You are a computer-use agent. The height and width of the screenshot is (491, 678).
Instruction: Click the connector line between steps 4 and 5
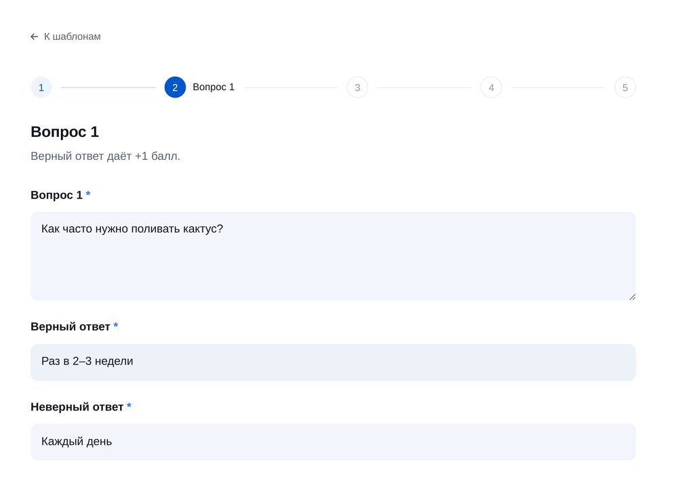point(558,87)
